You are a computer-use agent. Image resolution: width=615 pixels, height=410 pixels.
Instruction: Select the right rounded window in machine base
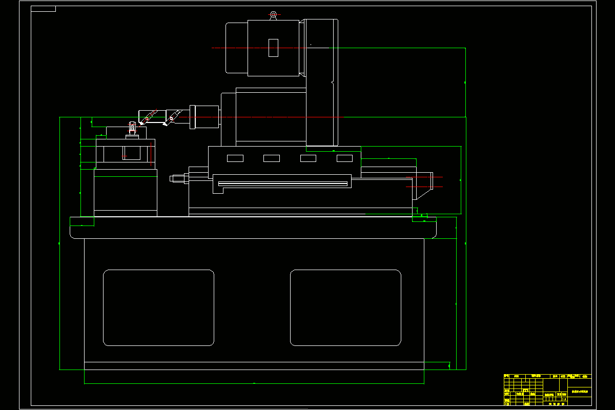coord(345,307)
